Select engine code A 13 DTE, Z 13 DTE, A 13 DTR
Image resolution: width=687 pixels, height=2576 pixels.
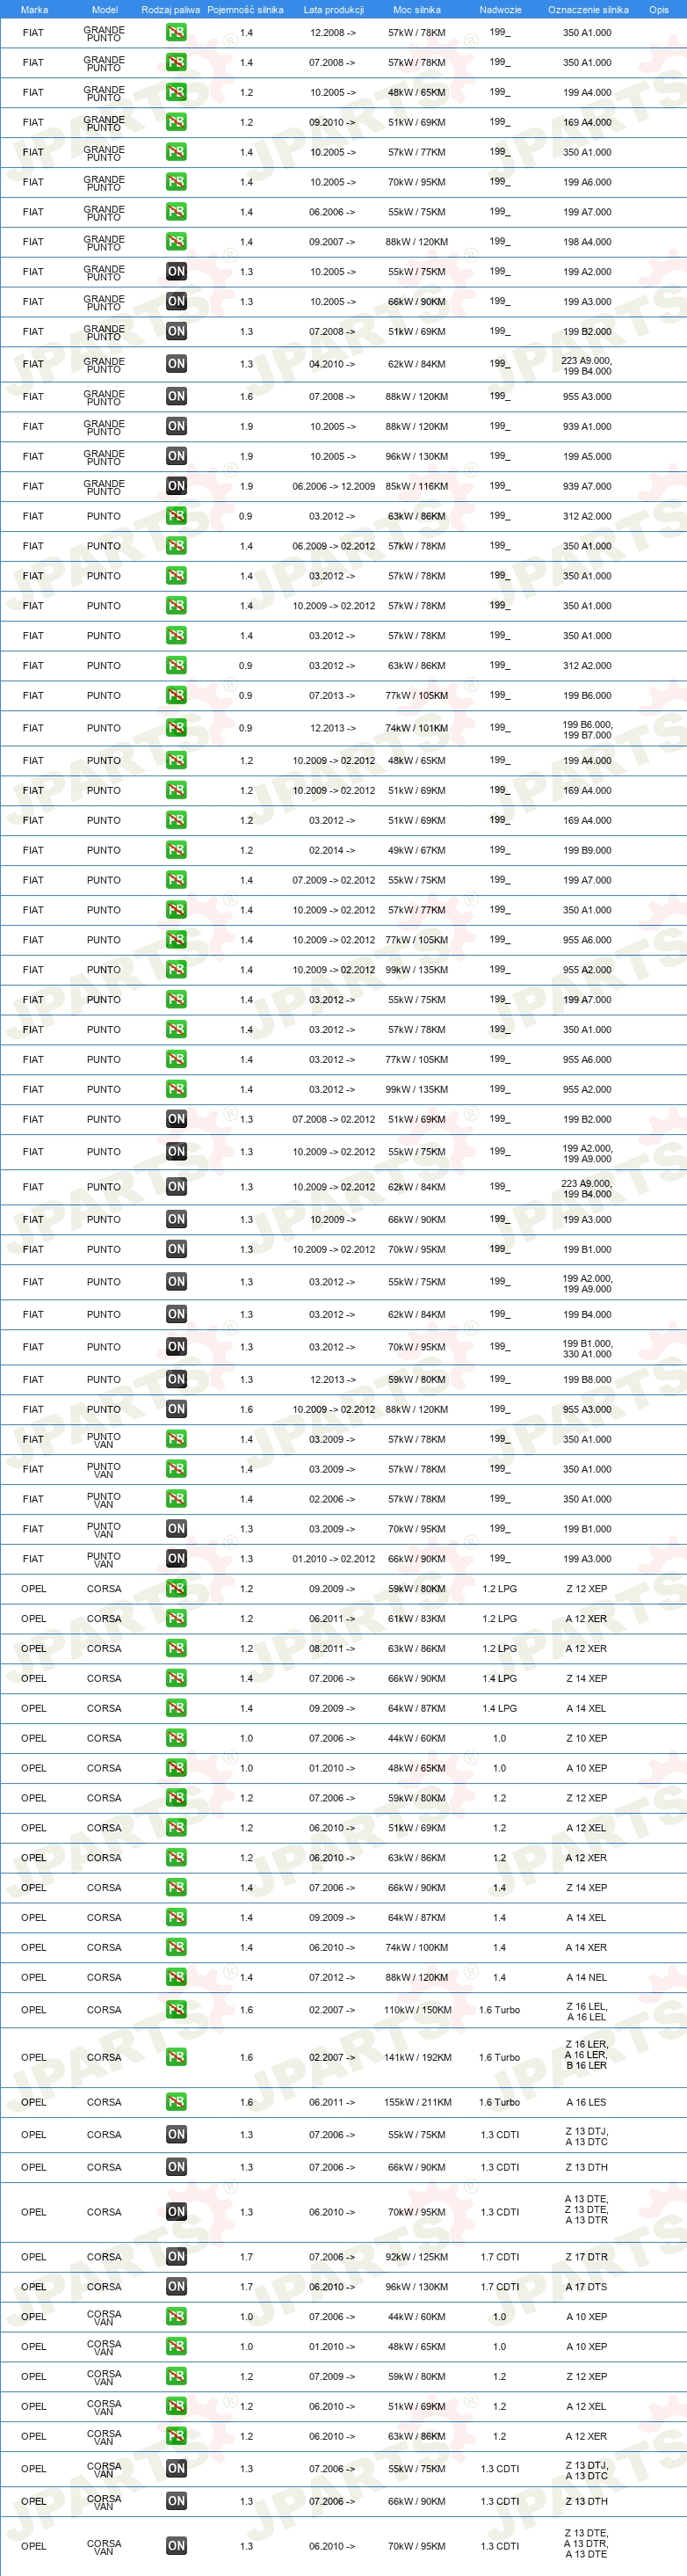pyautogui.click(x=586, y=2210)
